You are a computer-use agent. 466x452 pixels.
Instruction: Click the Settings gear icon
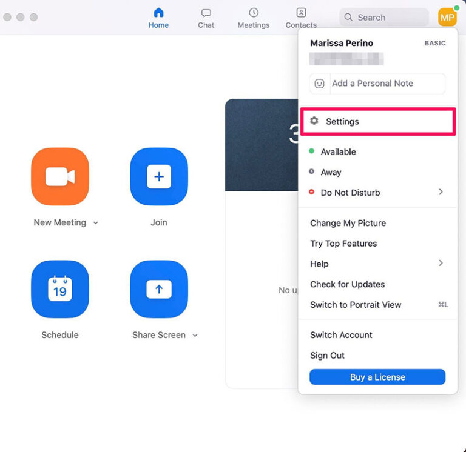[x=314, y=121]
